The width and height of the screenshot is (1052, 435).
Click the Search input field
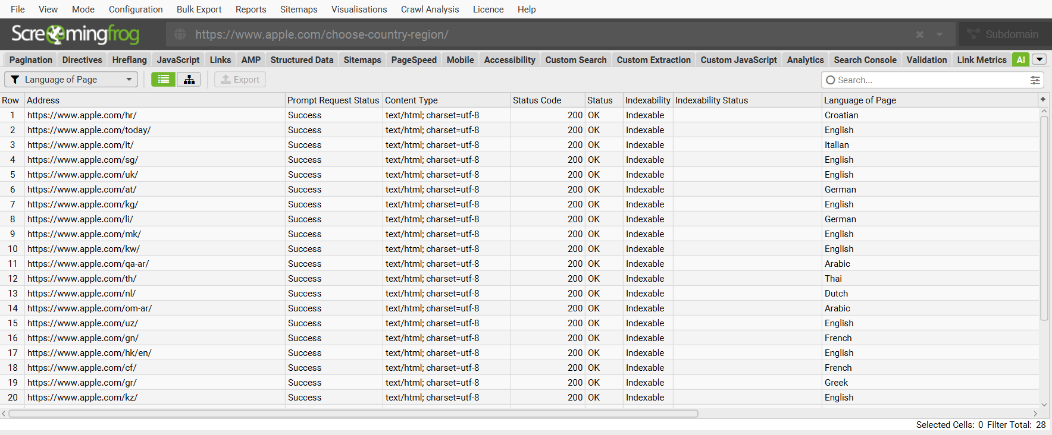pyautogui.click(x=932, y=80)
